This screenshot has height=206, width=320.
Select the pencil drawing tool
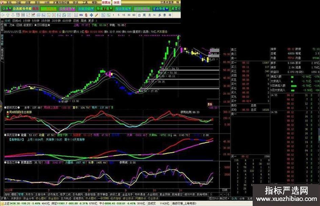pyautogui.click(x=97, y=15)
